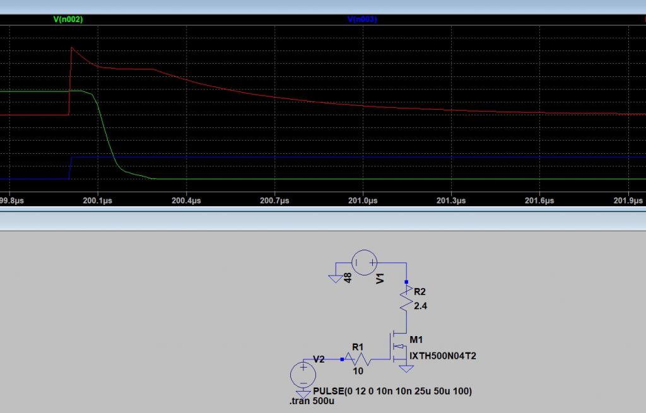Click the R1 resistor symbol
Screen dimensions: 646x413
tap(358, 359)
